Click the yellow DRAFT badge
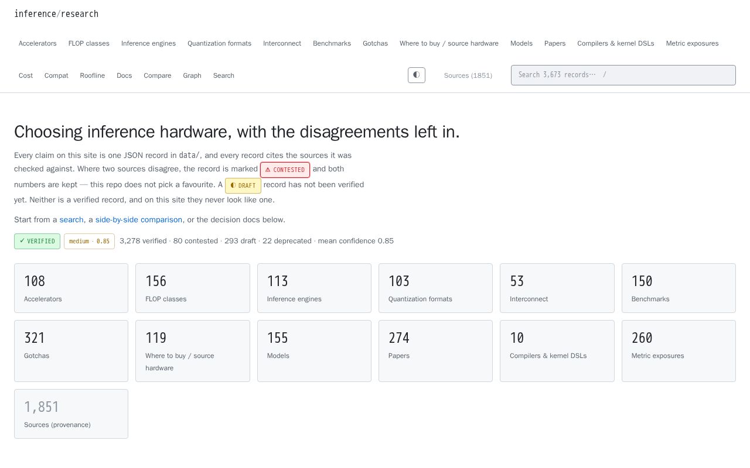750x468 pixels. (x=243, y=185)
